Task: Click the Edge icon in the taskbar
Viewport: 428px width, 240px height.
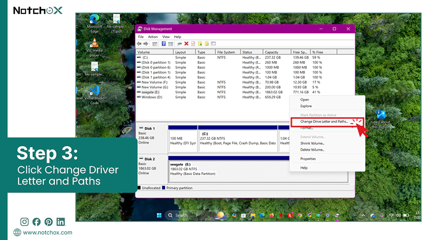Action: point(262,215)
